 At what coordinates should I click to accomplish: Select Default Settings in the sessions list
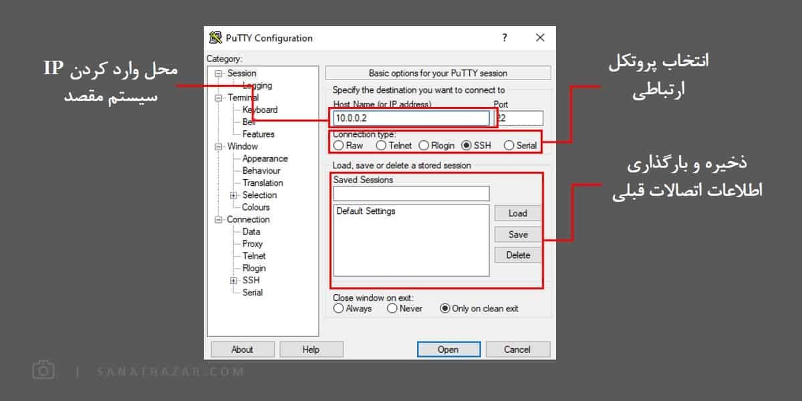366,211
